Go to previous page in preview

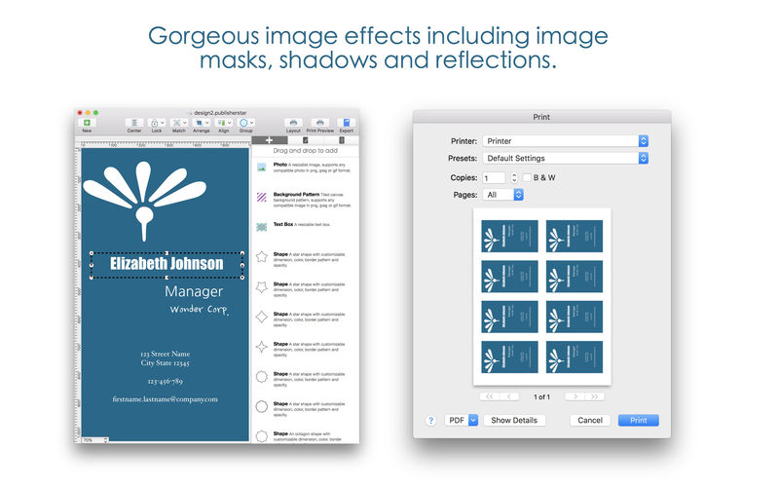(x=509, y=396)
